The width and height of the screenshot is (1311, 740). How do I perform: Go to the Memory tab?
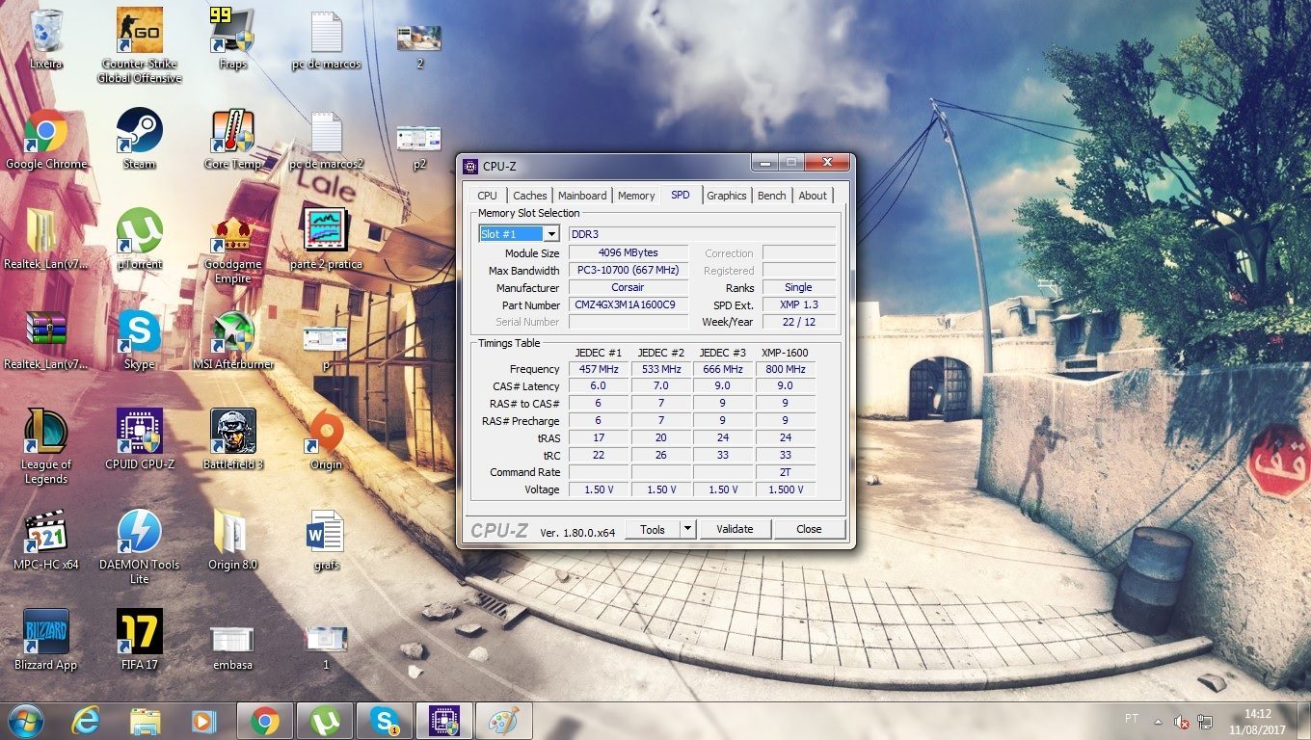click(x=636, y=196)
